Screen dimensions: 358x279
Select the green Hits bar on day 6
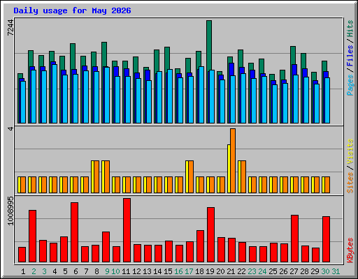[x=73, y=56]
